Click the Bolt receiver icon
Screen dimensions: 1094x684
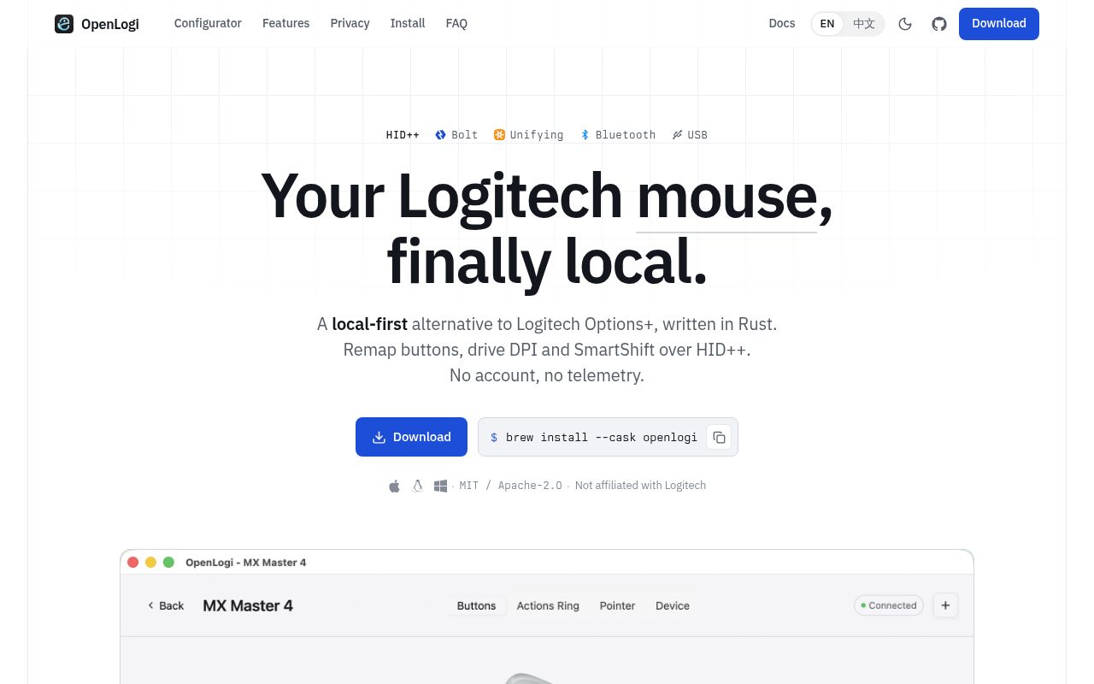[441, 135]
